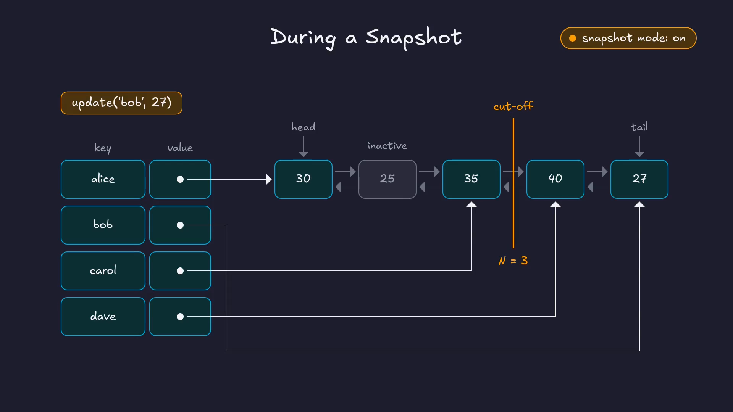Click the tail node with value 27

(639, 179)
